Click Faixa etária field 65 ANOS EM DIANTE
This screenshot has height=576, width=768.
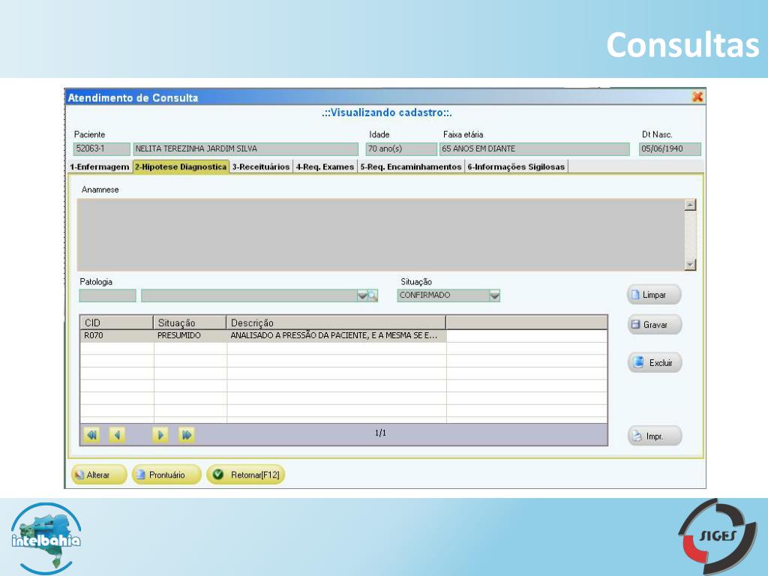pos(534,149)
